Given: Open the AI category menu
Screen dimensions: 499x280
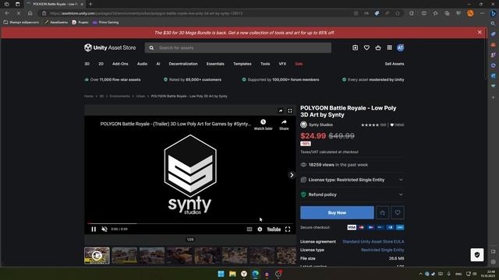Looking at the screenshot, I should coord(158,64).
